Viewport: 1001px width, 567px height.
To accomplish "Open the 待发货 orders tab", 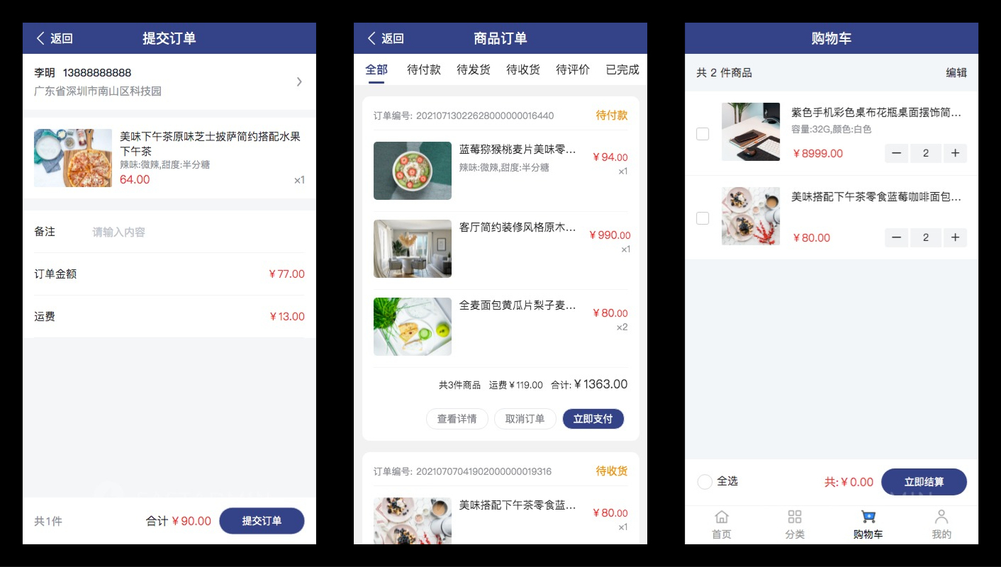I will click(474, 69).
